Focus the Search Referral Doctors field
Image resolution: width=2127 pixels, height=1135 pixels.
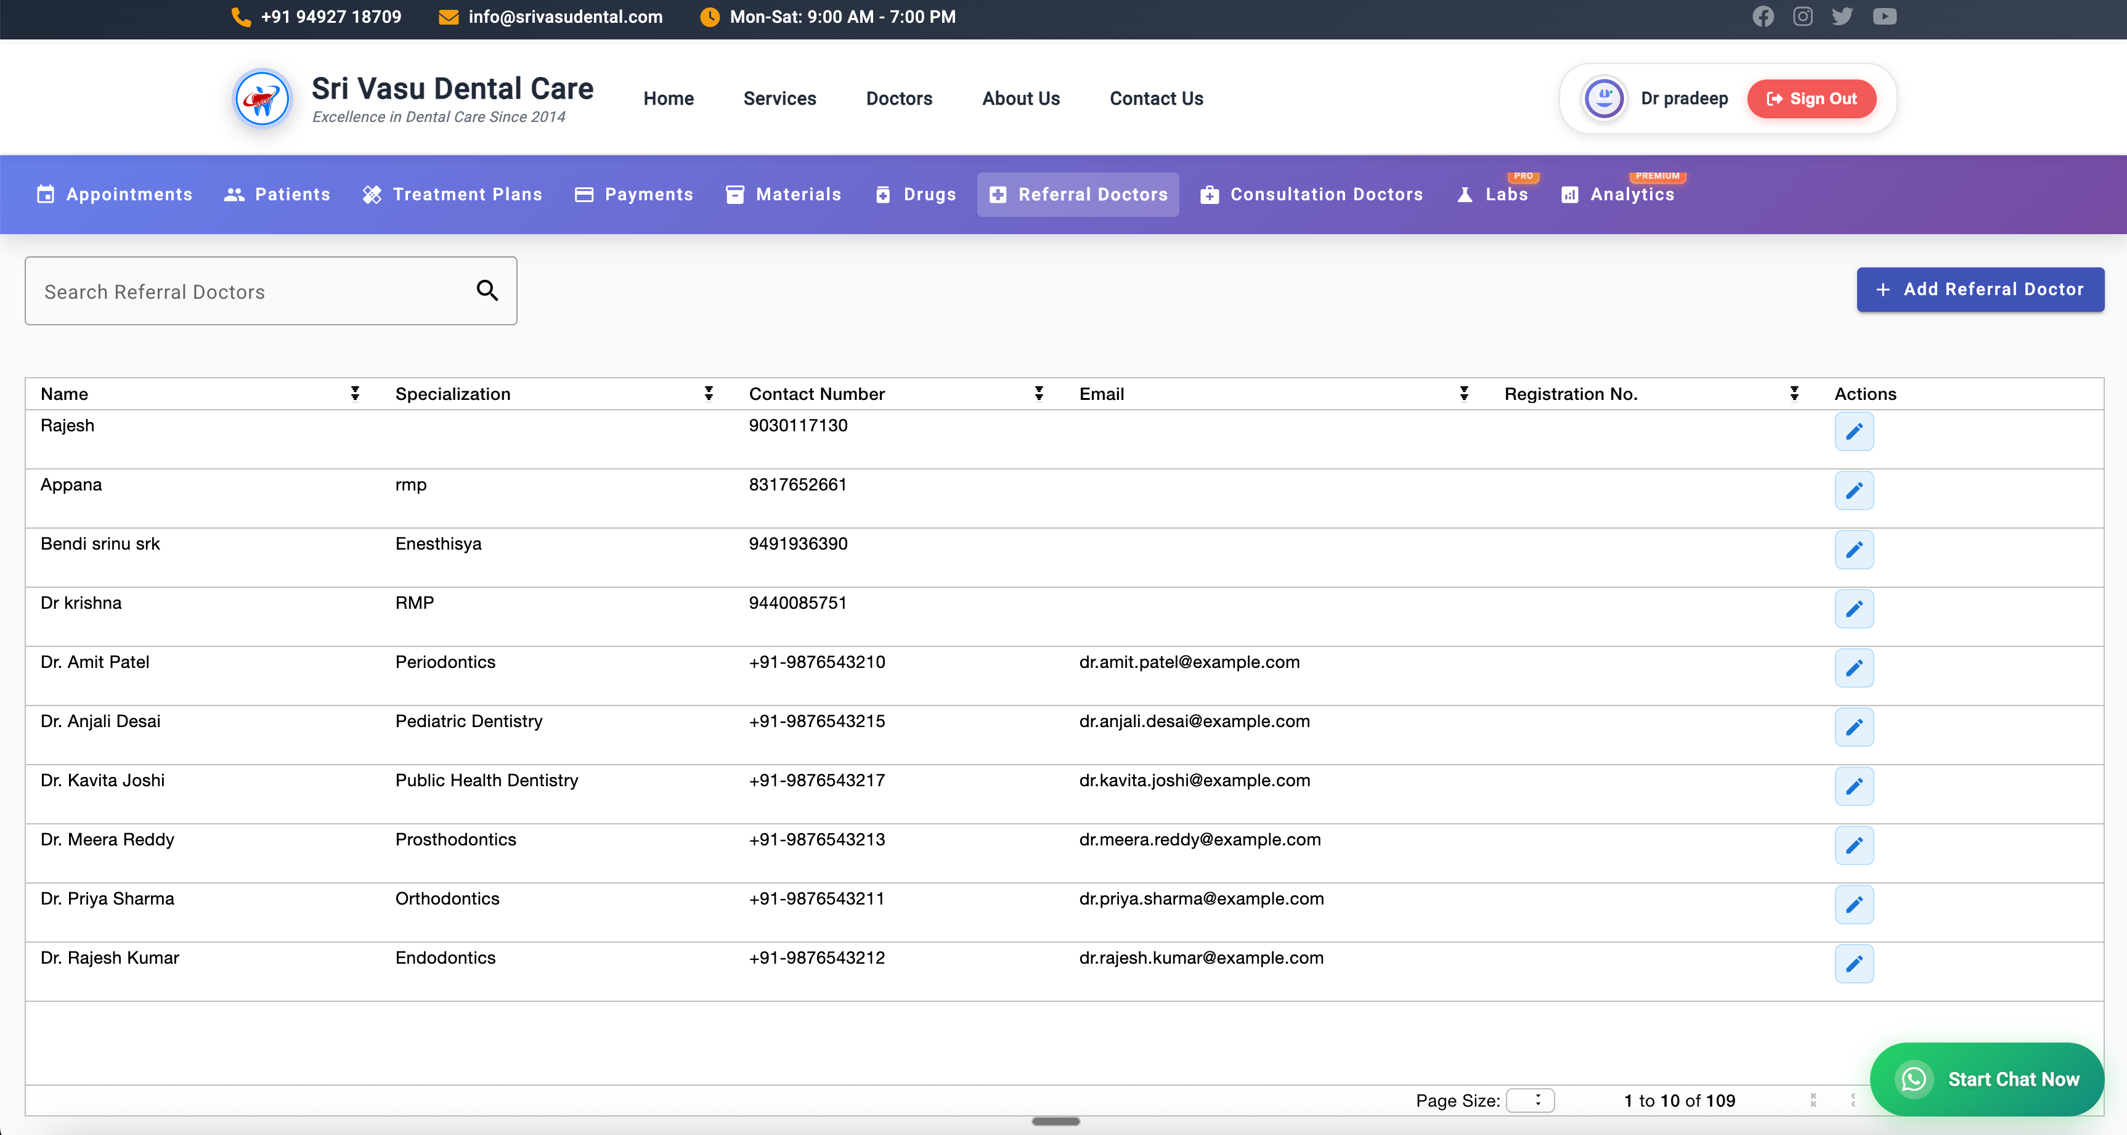click(248, 291)
